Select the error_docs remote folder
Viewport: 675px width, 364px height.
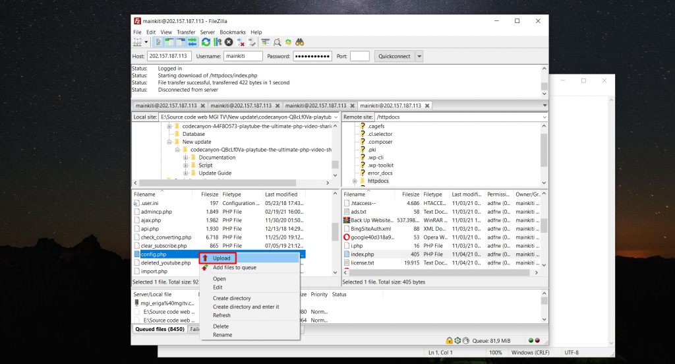tap(380, 173)
